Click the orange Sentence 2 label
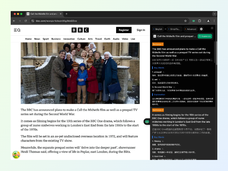The image size is (228, 171). pos(158,110)
